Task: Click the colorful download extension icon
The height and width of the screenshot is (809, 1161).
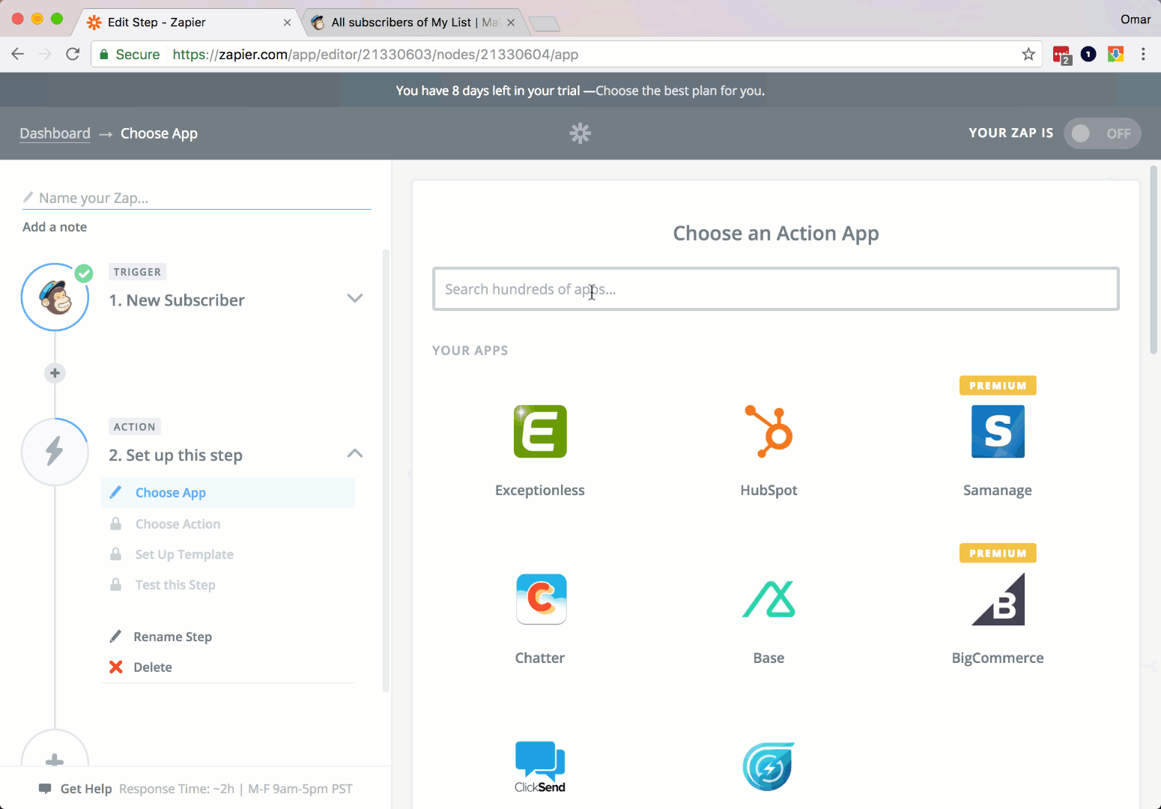Action: [1116, 54]
